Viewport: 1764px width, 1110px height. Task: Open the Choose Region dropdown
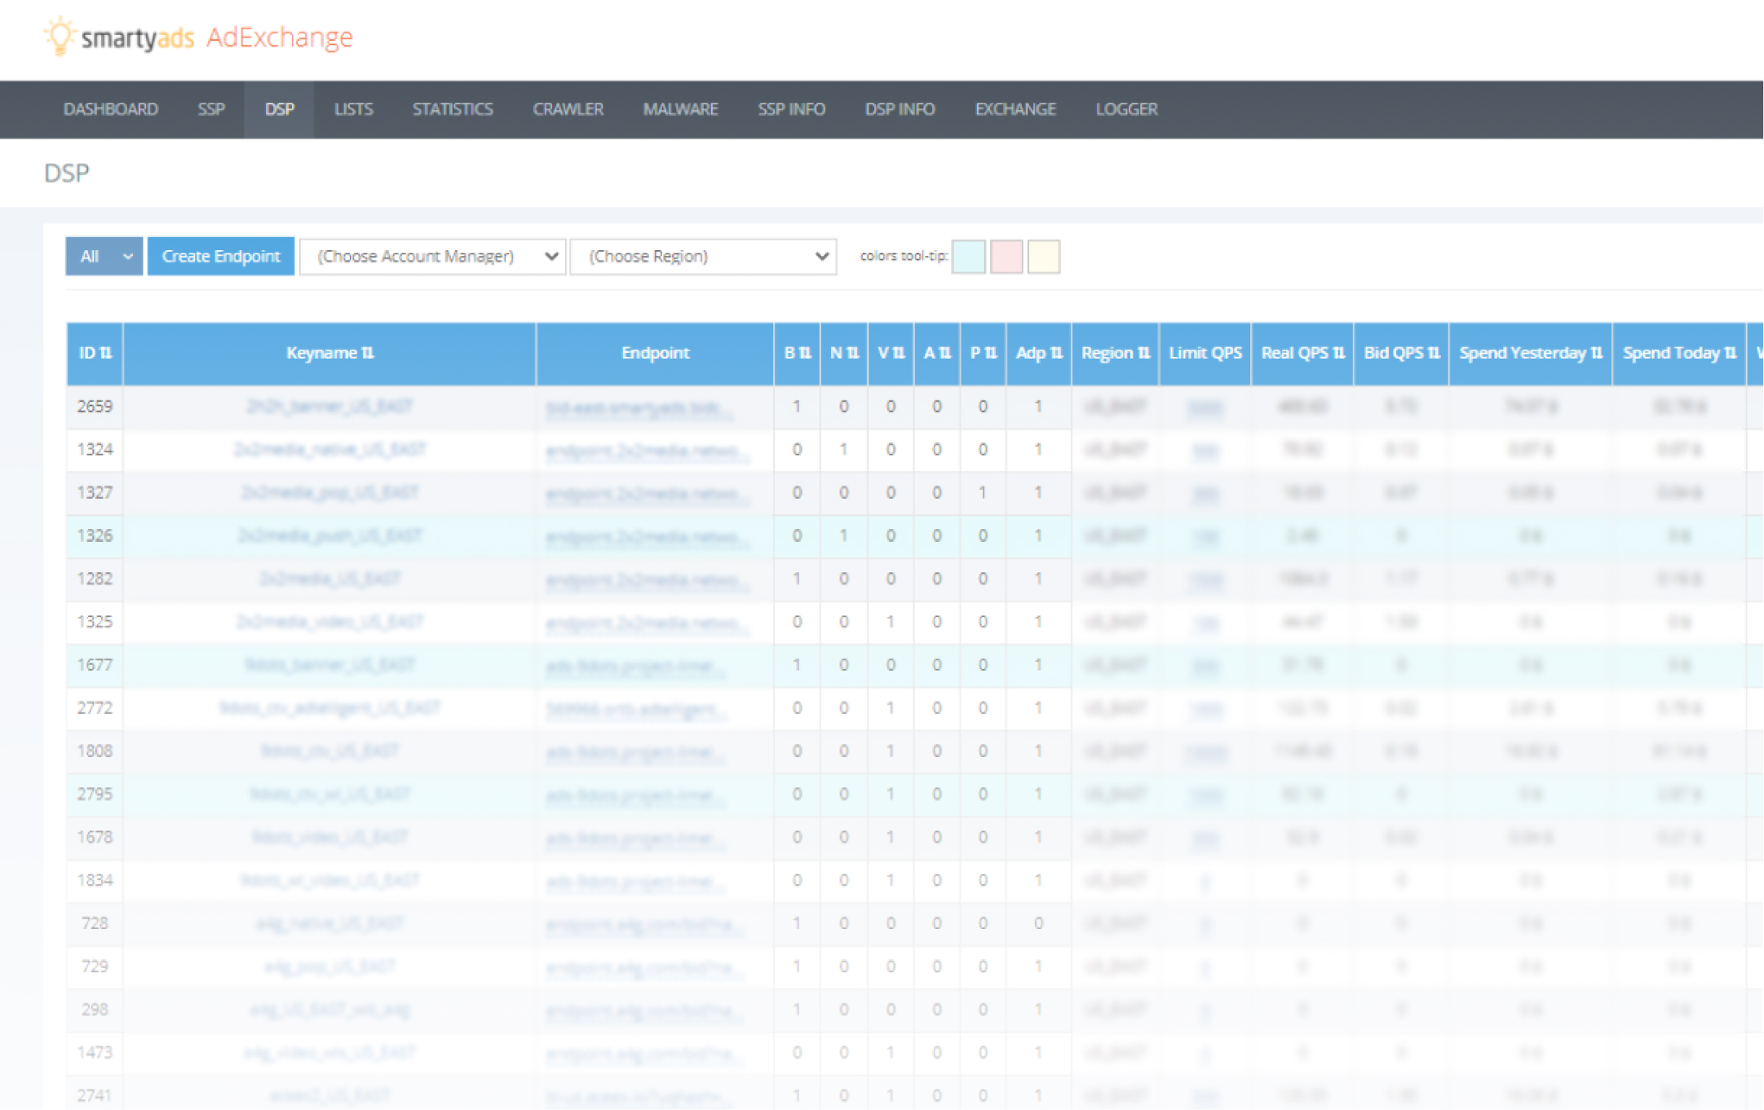[x=704, y=256]
